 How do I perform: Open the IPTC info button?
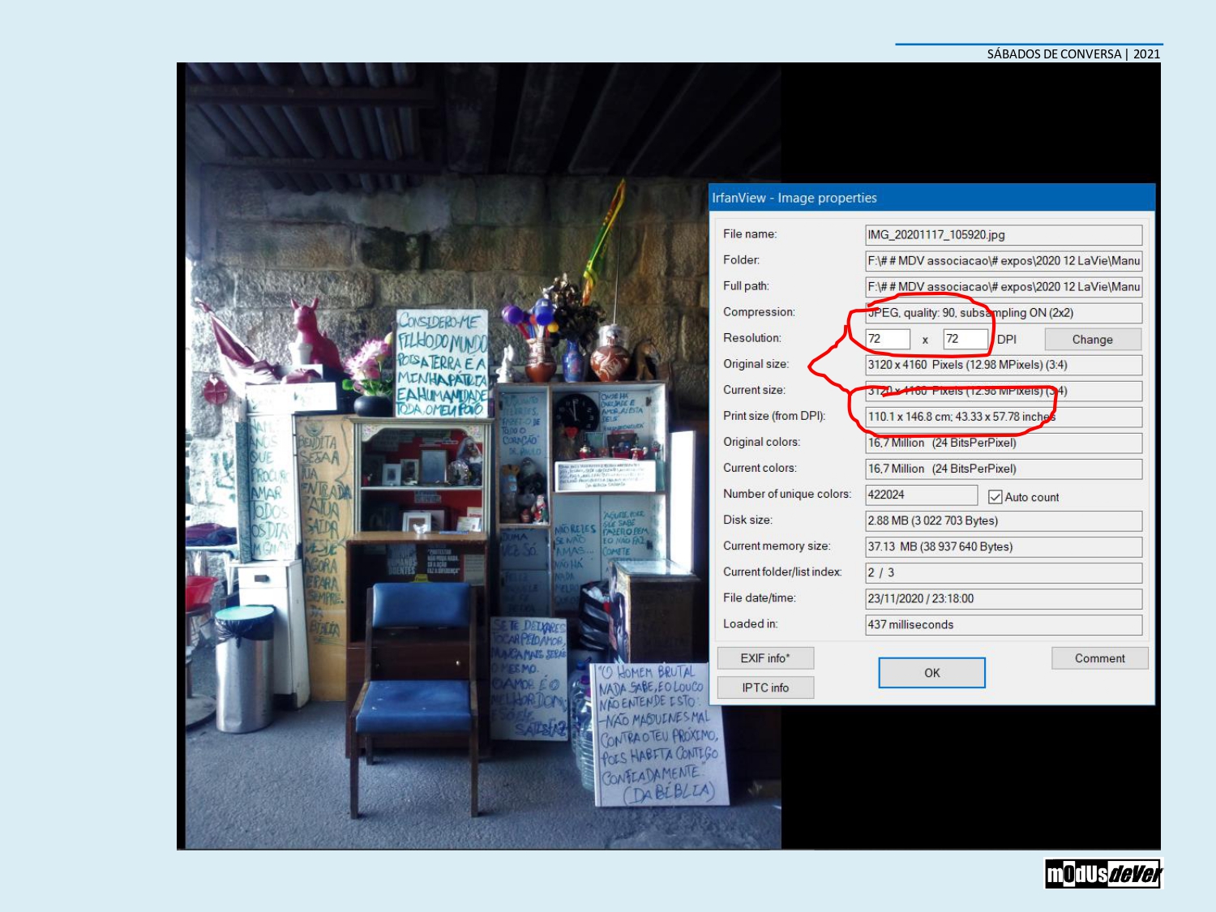pos(764,687)
